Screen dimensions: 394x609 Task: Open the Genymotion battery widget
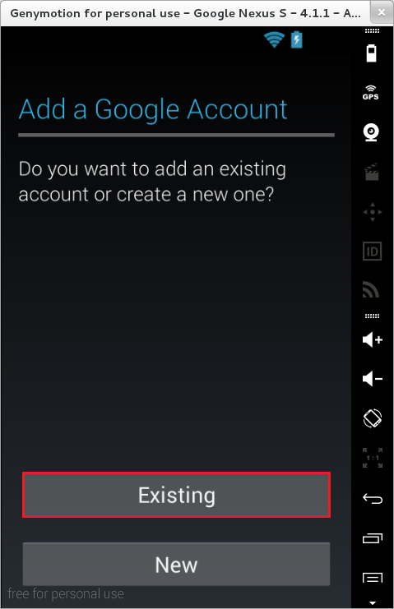372,53
